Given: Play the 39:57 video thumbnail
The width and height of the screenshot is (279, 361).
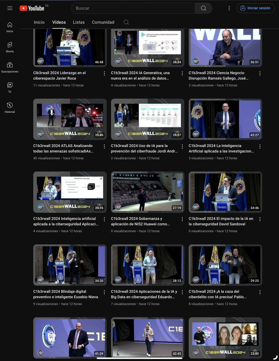Looking at the screenshot, I should tap(147, 119).
